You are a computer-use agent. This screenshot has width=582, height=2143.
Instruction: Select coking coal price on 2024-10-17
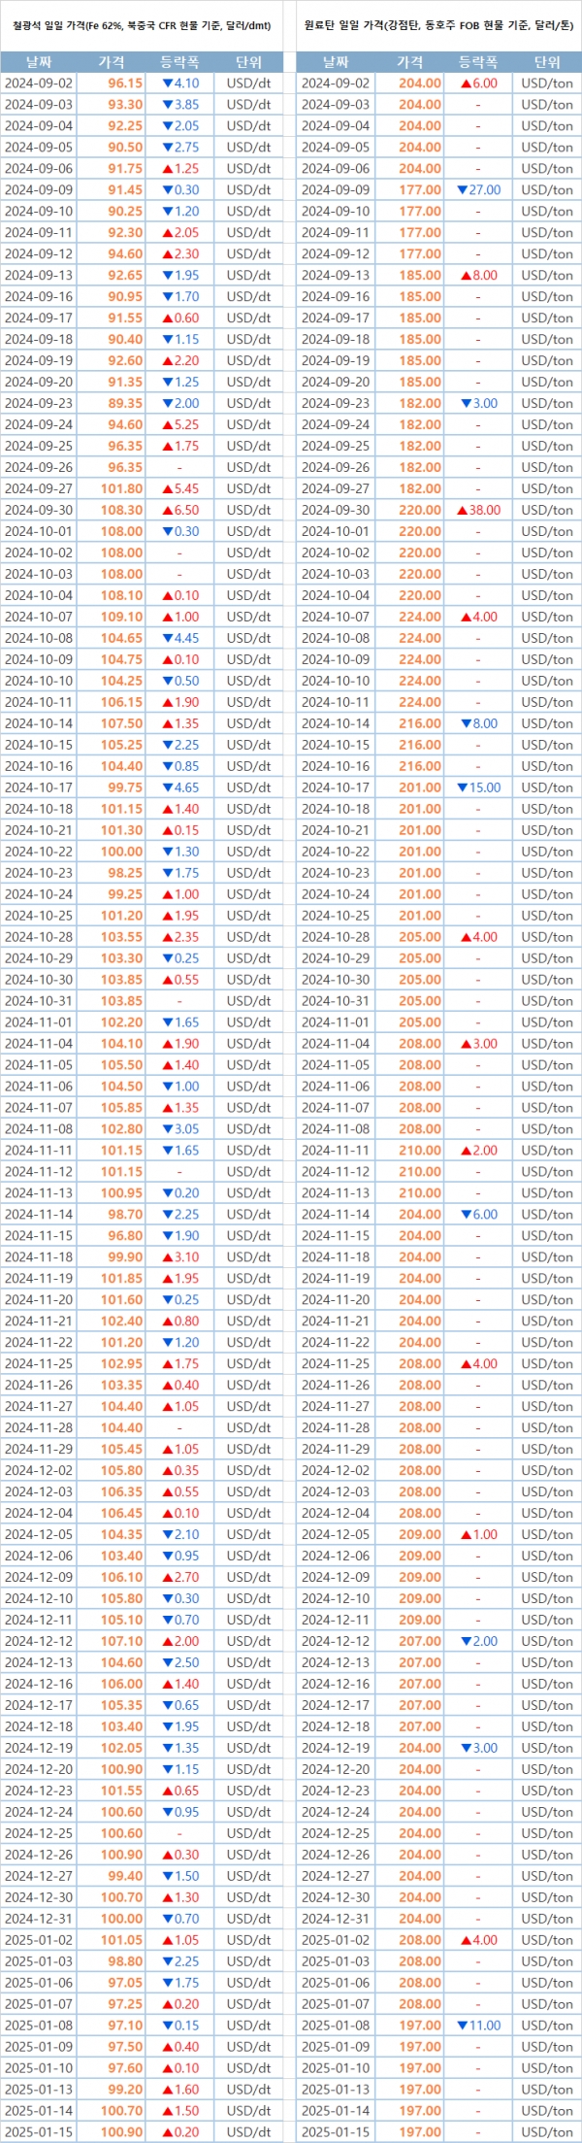[420, 787]
